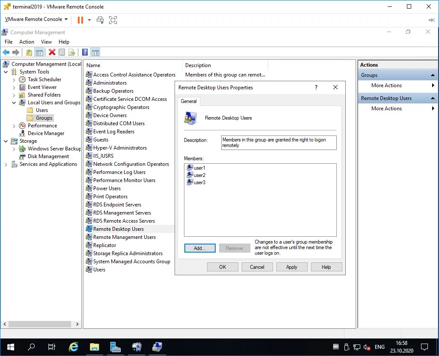Select user2 in the Members list
Viewport: 439px width, 356px height.
[x=196, y=175]
